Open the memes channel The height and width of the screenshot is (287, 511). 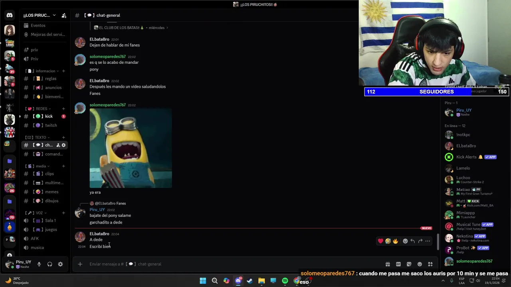tap(44, 192)
